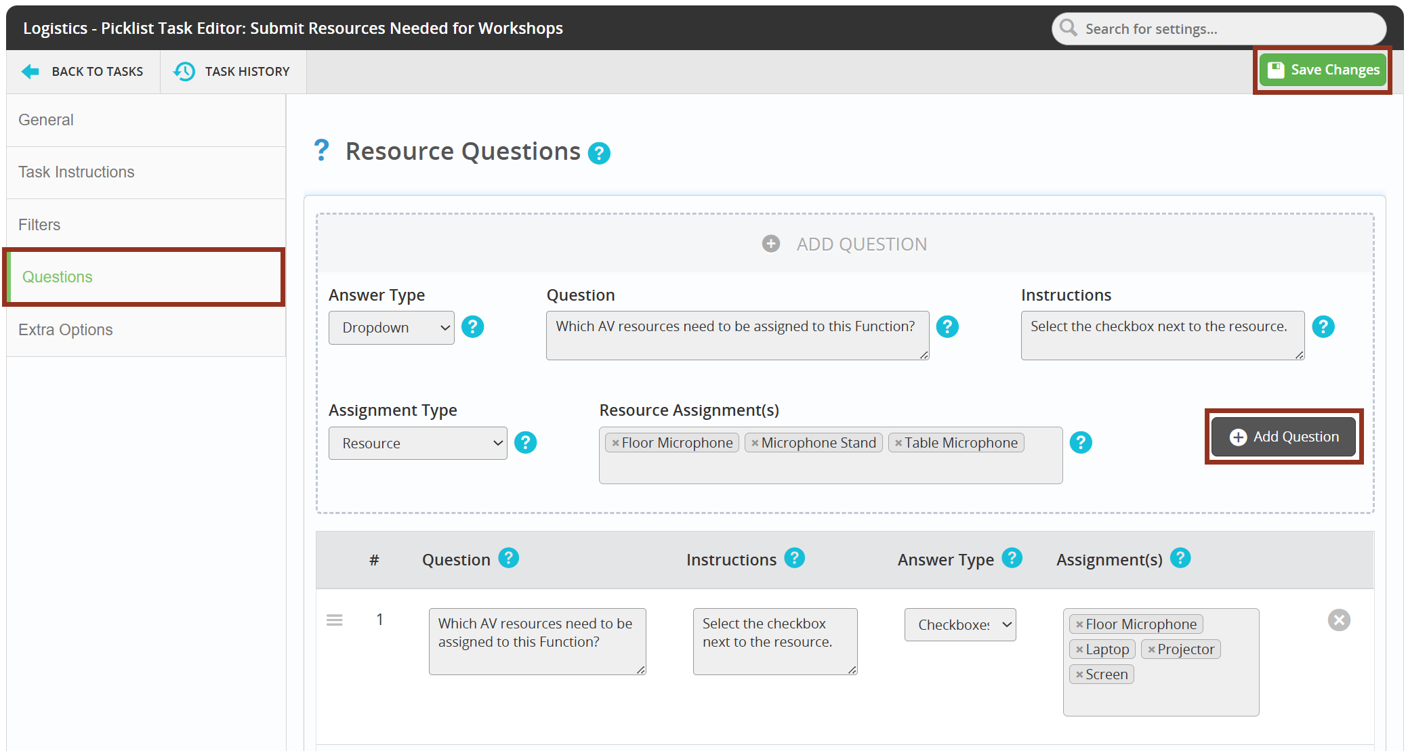Open row 1 Checkboxes answer type dropdown
Screen dimensions: 1408x751
(959, 625)
